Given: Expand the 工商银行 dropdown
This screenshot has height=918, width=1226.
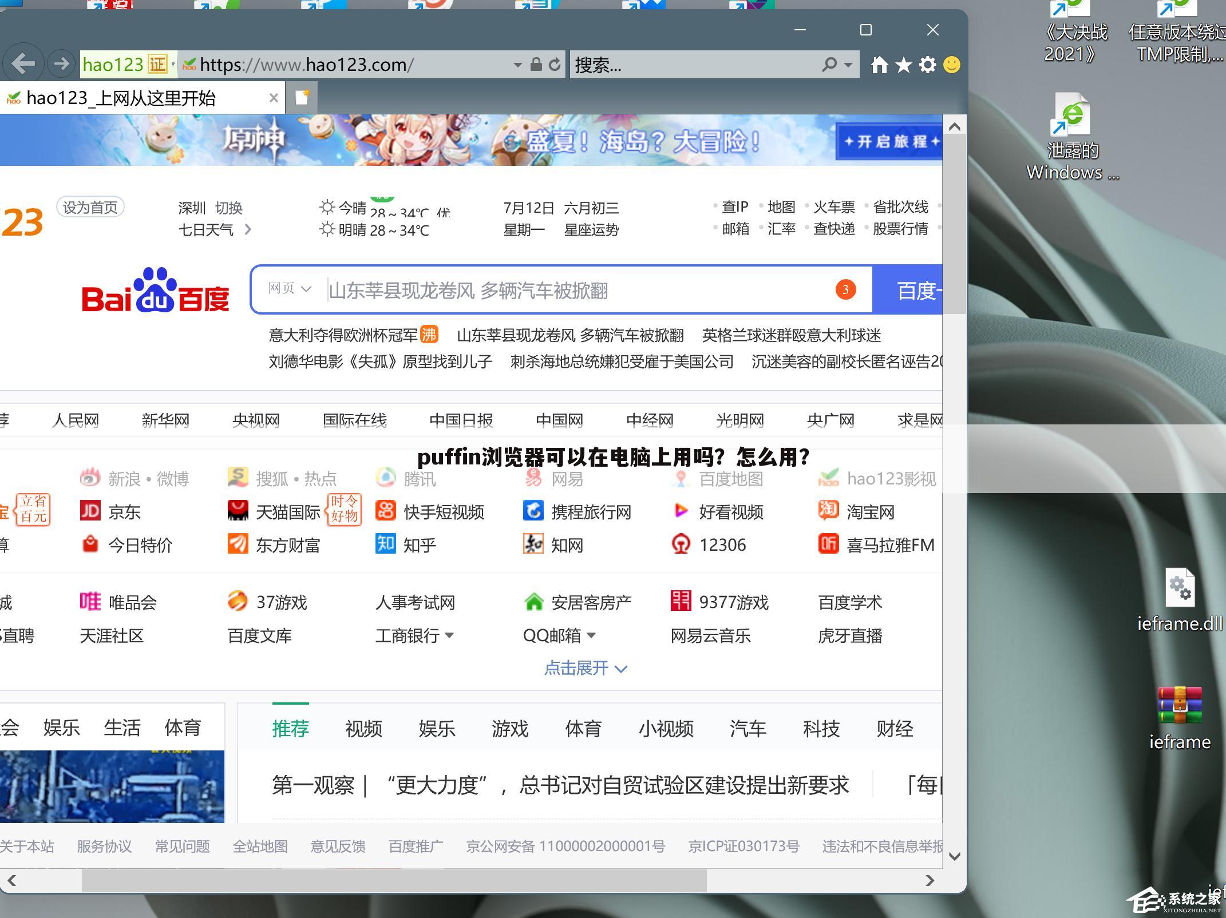Looking at the screenshot, I should coord(449,635).
